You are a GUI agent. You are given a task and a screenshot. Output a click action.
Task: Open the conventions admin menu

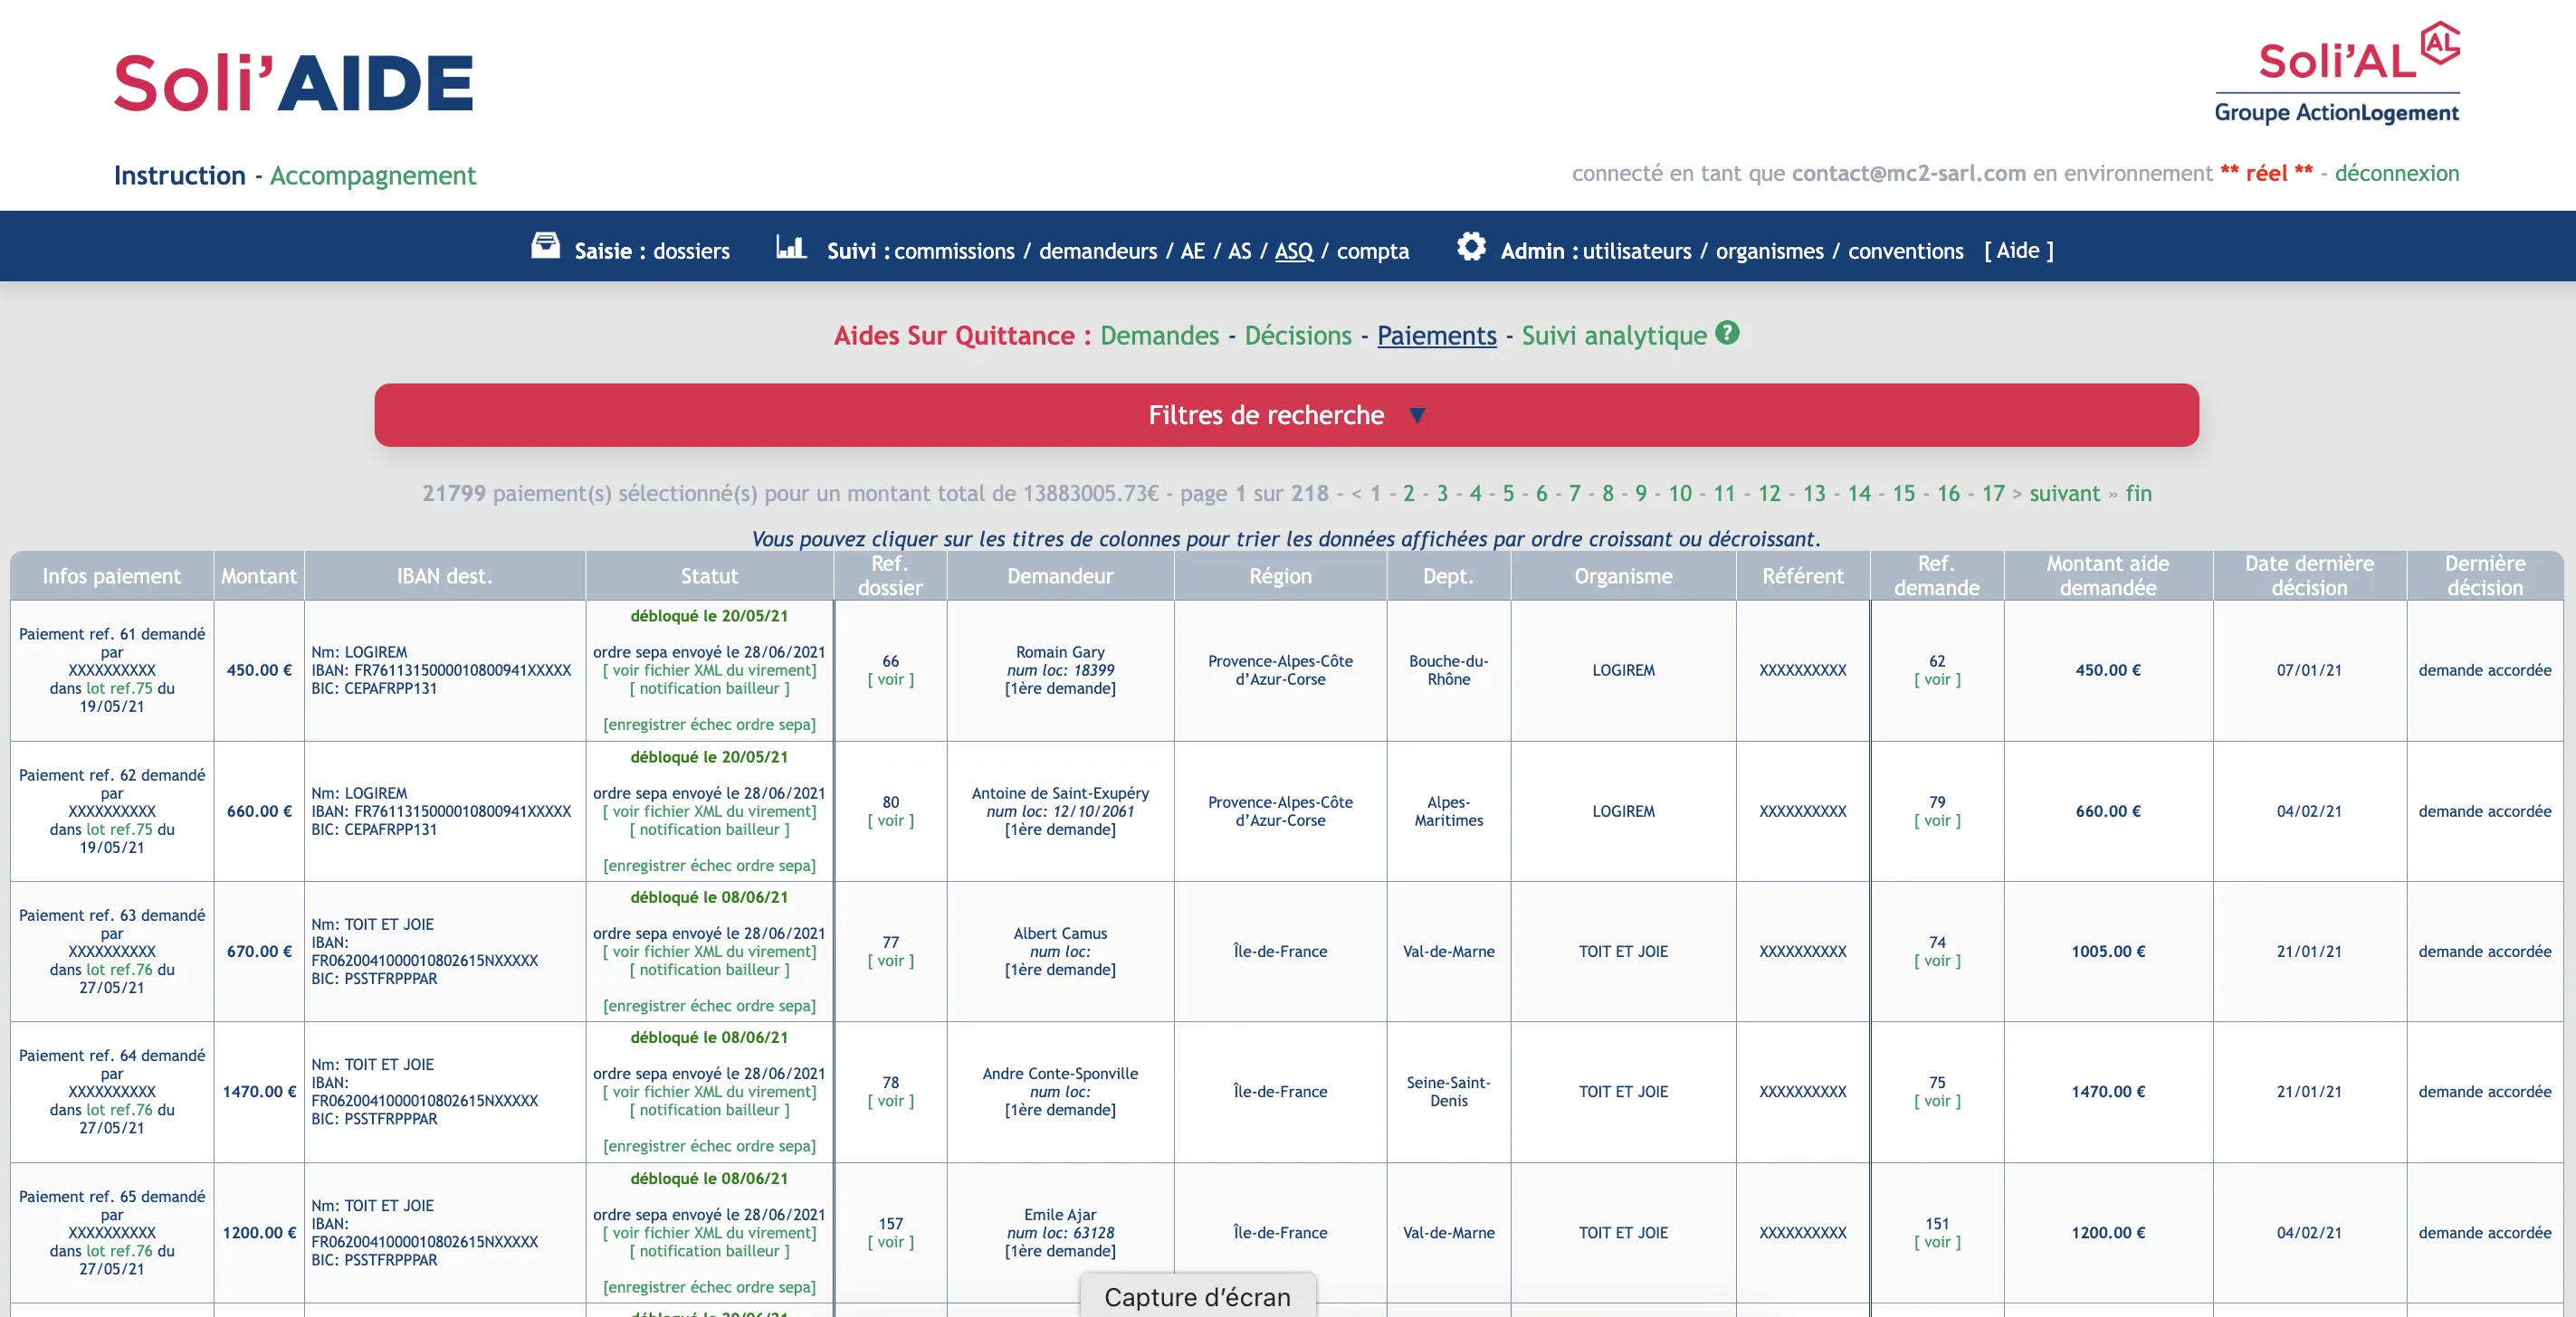[x=1905, y=251]
